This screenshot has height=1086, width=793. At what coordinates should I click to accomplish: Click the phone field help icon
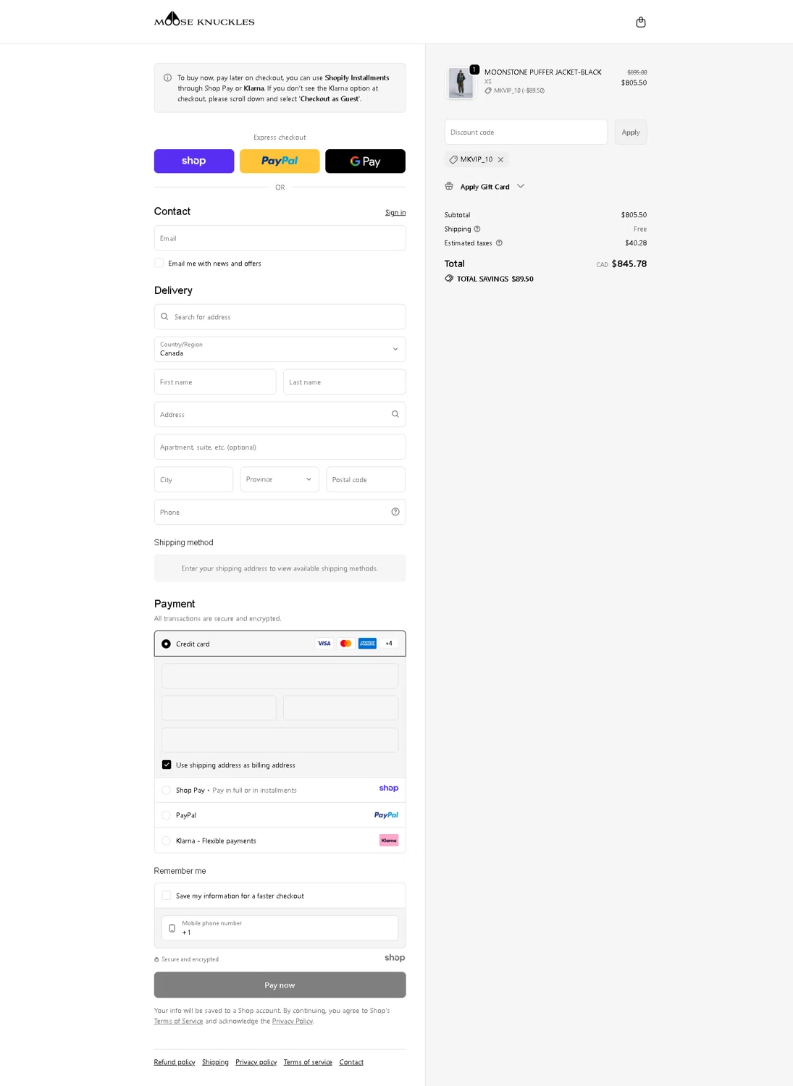click(395, 512)
